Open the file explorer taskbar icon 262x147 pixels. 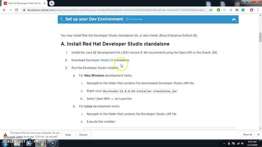point(17,143)
